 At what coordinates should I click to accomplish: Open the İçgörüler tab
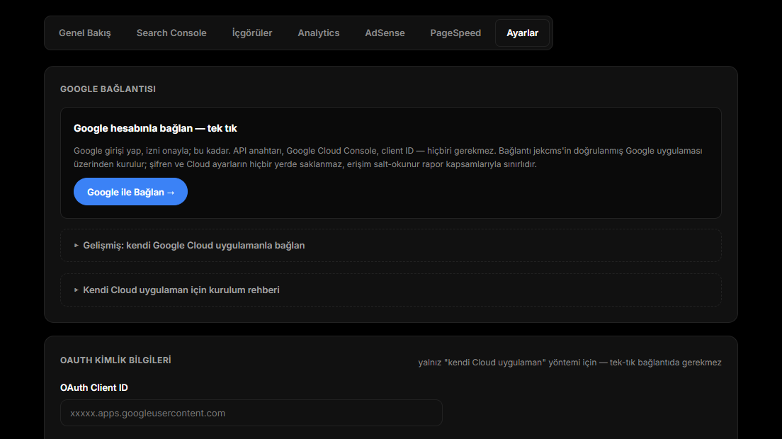pos(252,33)
